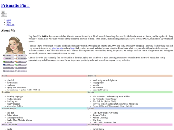Click the SCHOLAR badge

[x=9, y=56]
